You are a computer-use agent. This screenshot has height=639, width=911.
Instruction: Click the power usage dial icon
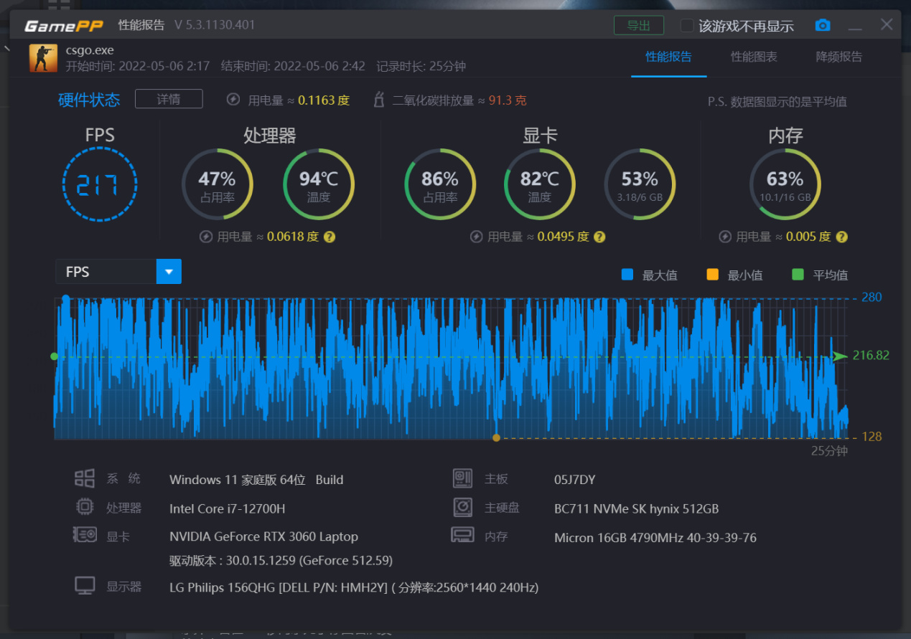233,100
